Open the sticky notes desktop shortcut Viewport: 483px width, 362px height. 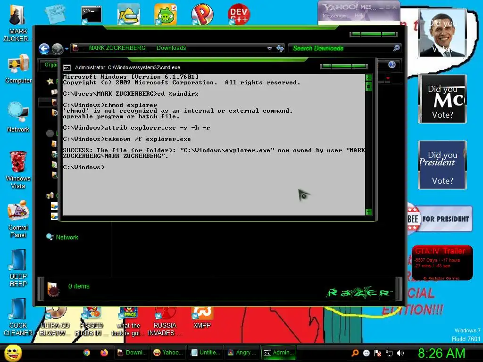(55, 14)
